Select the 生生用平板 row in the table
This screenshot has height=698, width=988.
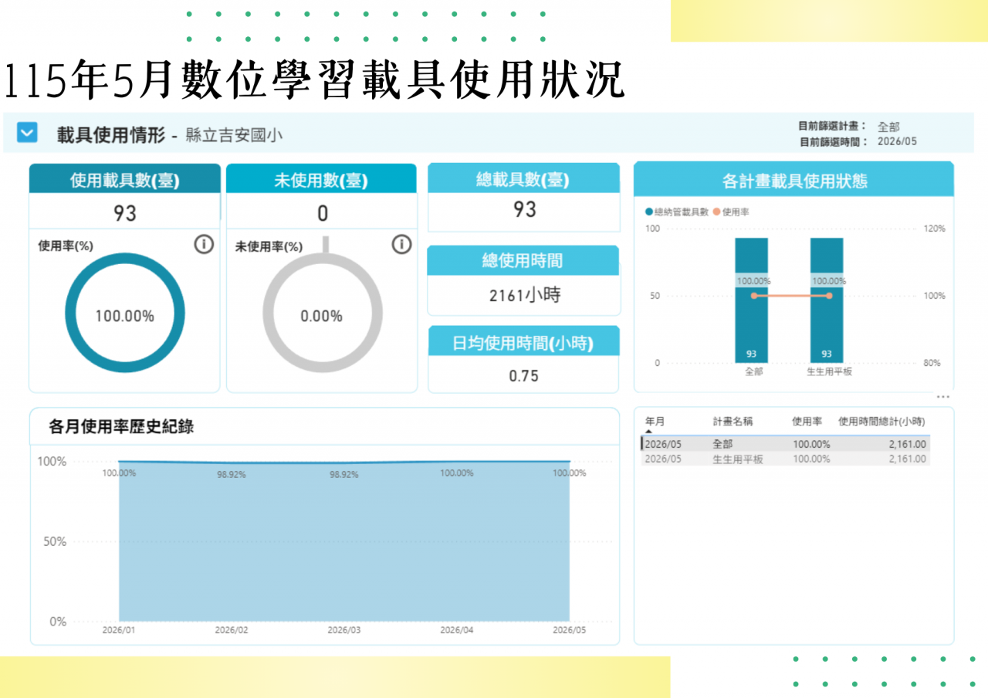point(786,459)
